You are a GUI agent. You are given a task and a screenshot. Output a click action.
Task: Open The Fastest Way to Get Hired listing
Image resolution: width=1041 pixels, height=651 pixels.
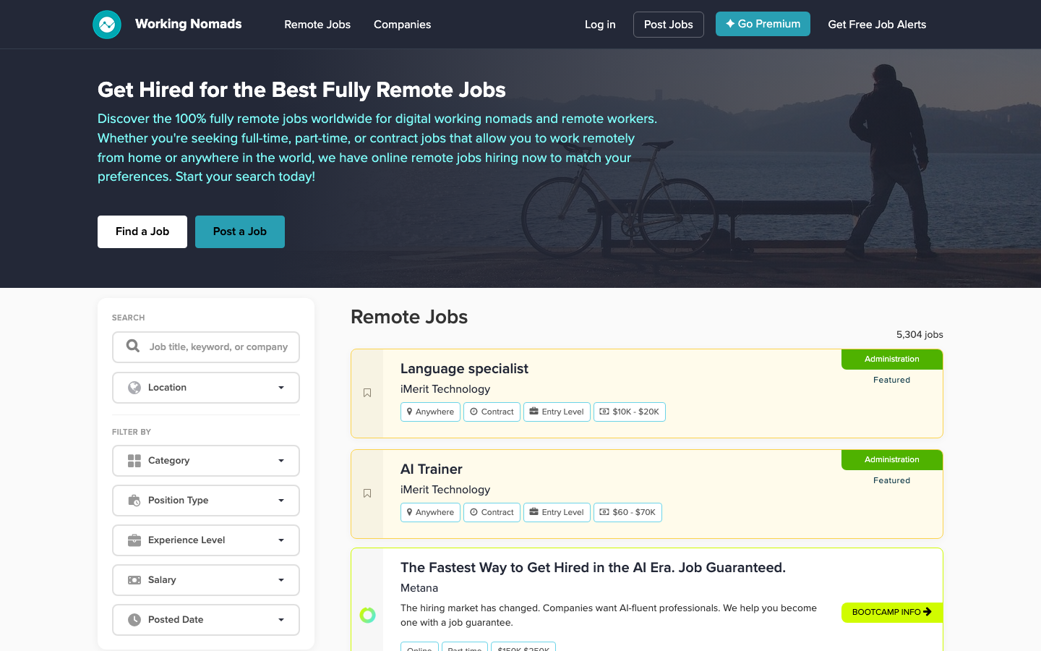(593, 568)
